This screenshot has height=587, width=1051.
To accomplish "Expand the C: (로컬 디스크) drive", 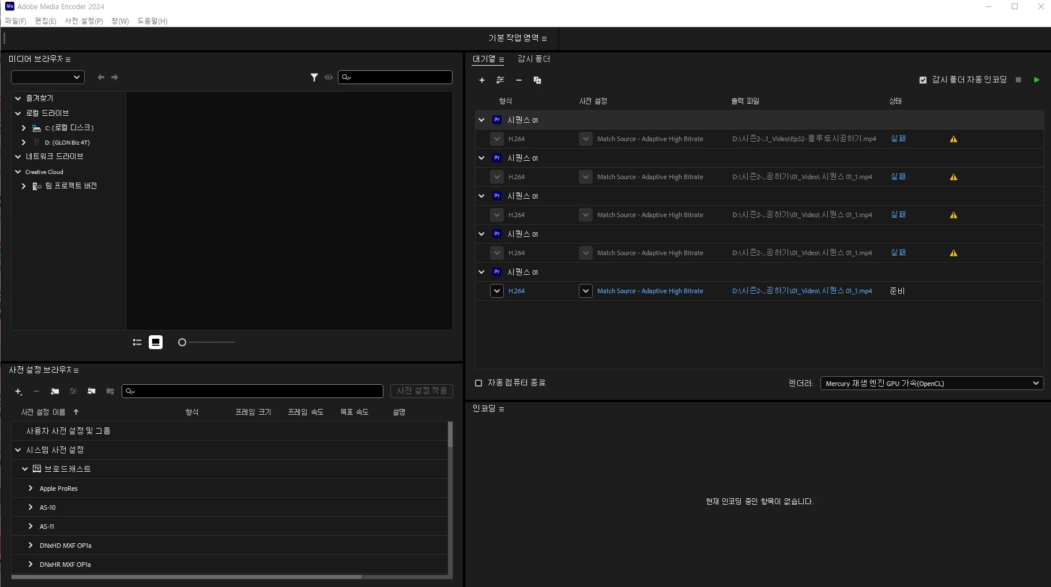I will [24, 128].
